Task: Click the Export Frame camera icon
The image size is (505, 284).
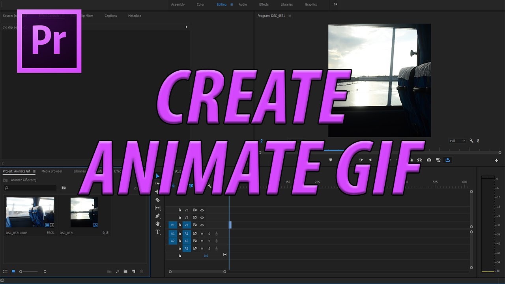Action: pos(429,160)
